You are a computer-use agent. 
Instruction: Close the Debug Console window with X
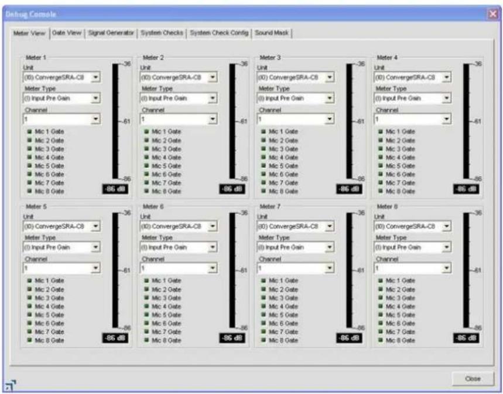(492, 14)
